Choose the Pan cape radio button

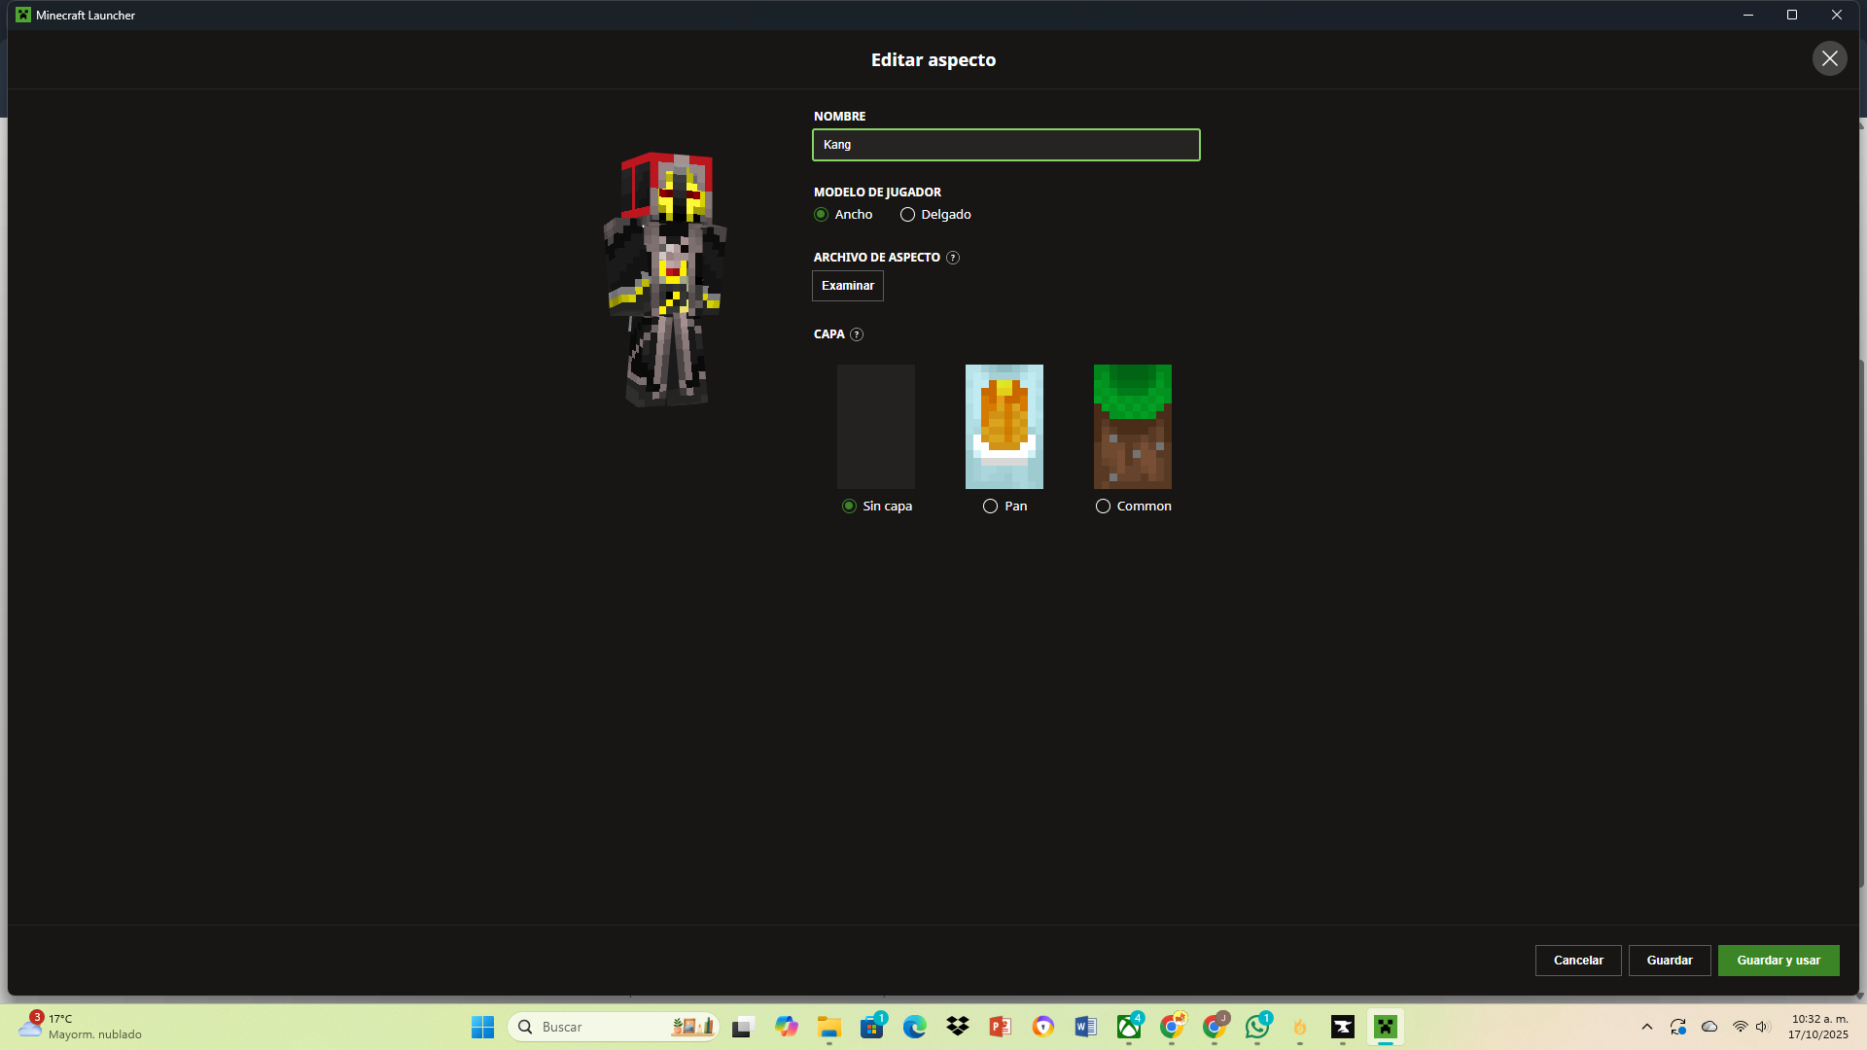pyautogui.click(x=990, y=507)
